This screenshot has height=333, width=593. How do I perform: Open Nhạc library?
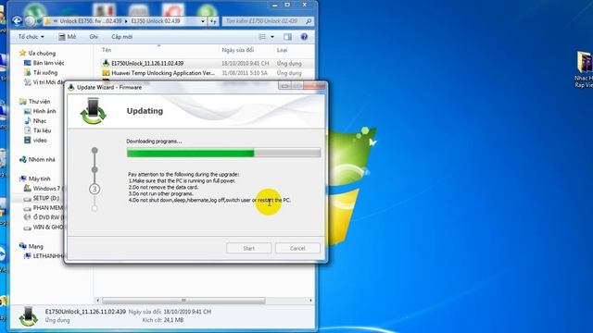click(x=35, y=121)
